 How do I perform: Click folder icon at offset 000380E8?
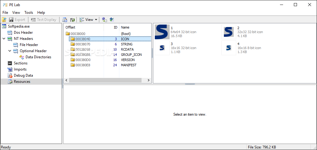click(72, 65)
